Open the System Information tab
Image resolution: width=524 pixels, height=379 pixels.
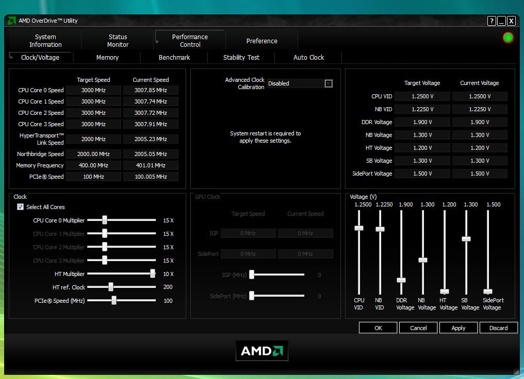pyautogui.click(x=45, y=40)
